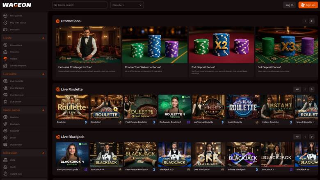Open the Live Dealer sidebar icon
This screenshot has height=180, width=320.
point(5,102)
